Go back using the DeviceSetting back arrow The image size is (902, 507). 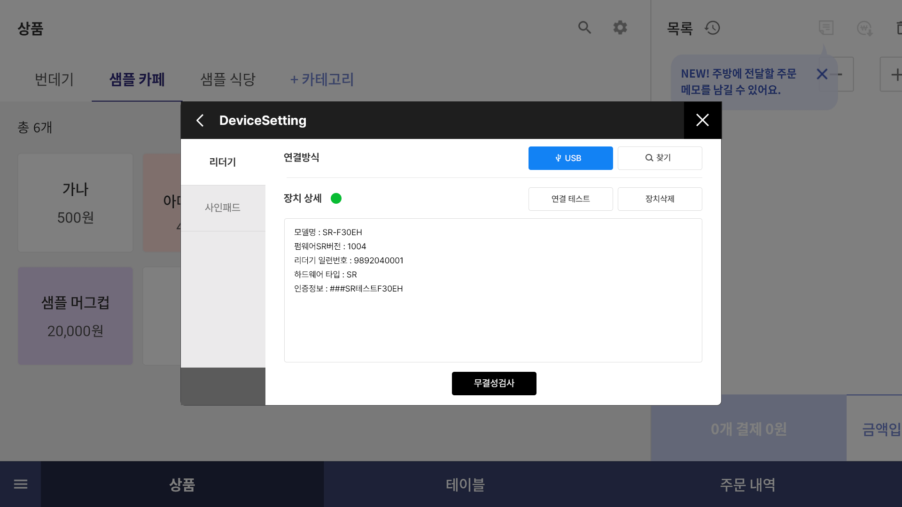200,121
